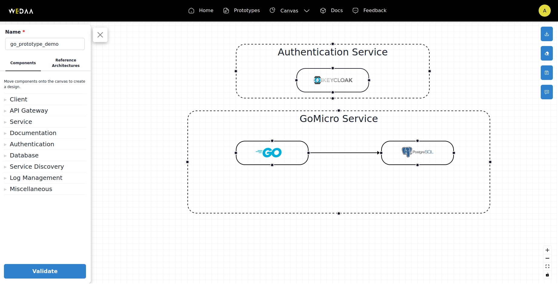This screenshot has width=558, height=284.
Task: Select the Go service node
Action: pos(272,153)
